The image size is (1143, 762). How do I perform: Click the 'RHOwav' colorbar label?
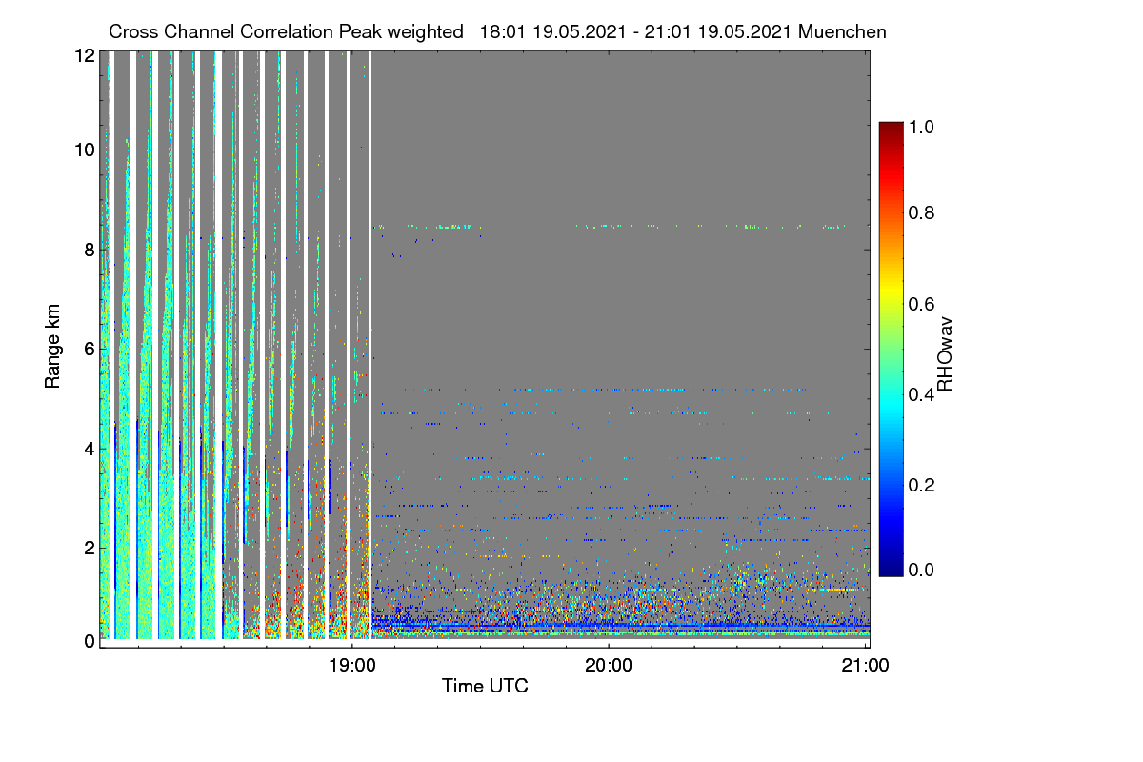(945, 353)
